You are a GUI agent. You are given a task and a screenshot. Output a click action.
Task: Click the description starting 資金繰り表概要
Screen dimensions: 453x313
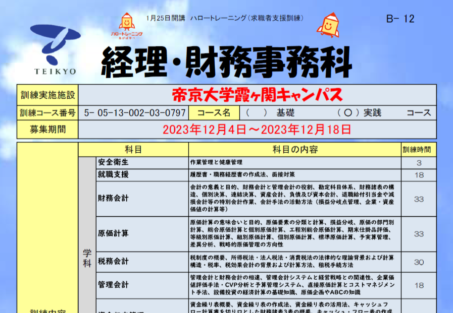point(292,307)
